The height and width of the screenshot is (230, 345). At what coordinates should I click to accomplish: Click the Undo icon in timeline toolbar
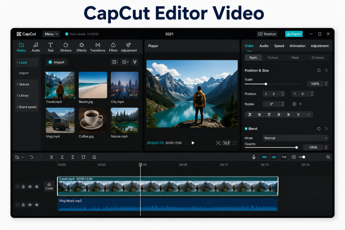(32, 157)
